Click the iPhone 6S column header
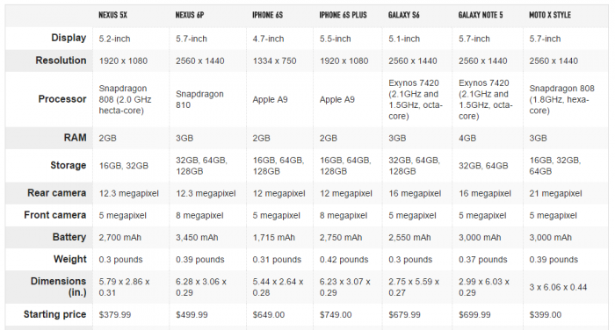 pyautogui.click(x=267, y=15)
